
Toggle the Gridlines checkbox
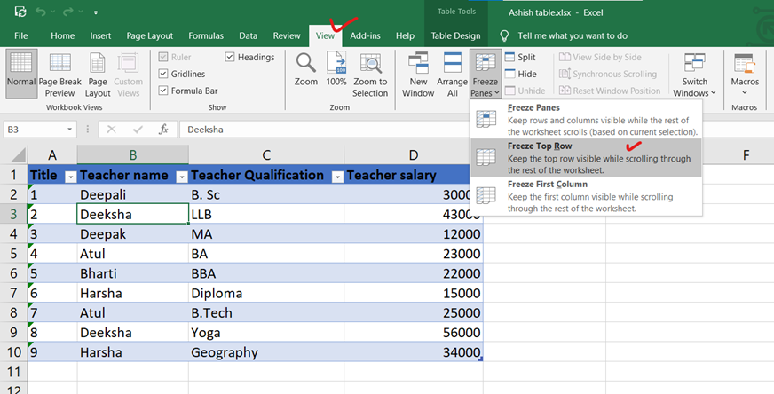163,74
